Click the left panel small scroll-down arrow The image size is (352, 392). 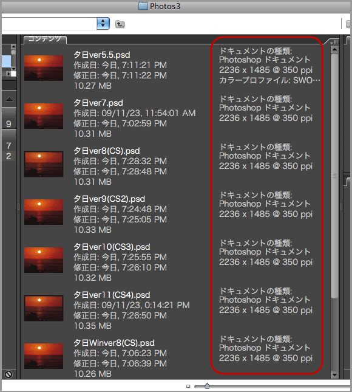click(x=13, y=69)
